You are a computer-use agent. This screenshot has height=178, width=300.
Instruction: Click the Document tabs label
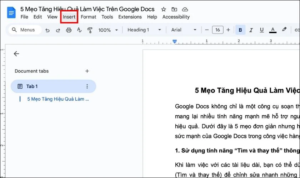[31, 71]
